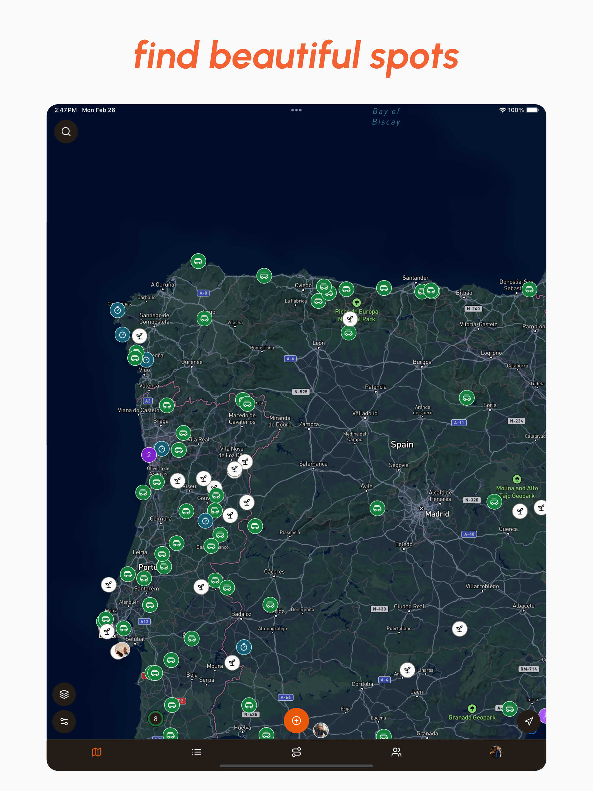Tap the Spain country label
This screenshot has width=593, height=791.
(402, 444)
